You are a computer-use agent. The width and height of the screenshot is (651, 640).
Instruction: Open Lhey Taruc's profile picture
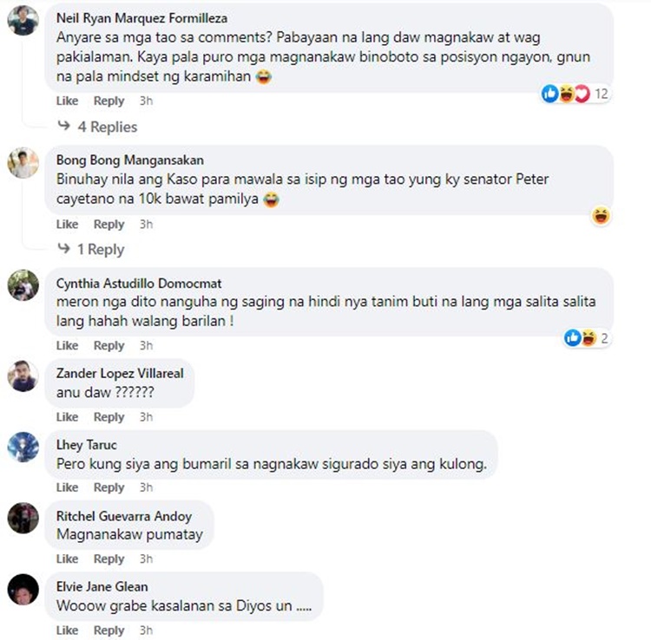23,447
